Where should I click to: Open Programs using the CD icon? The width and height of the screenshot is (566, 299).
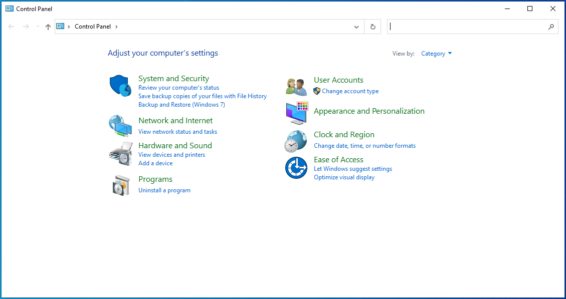pos(120,184)
